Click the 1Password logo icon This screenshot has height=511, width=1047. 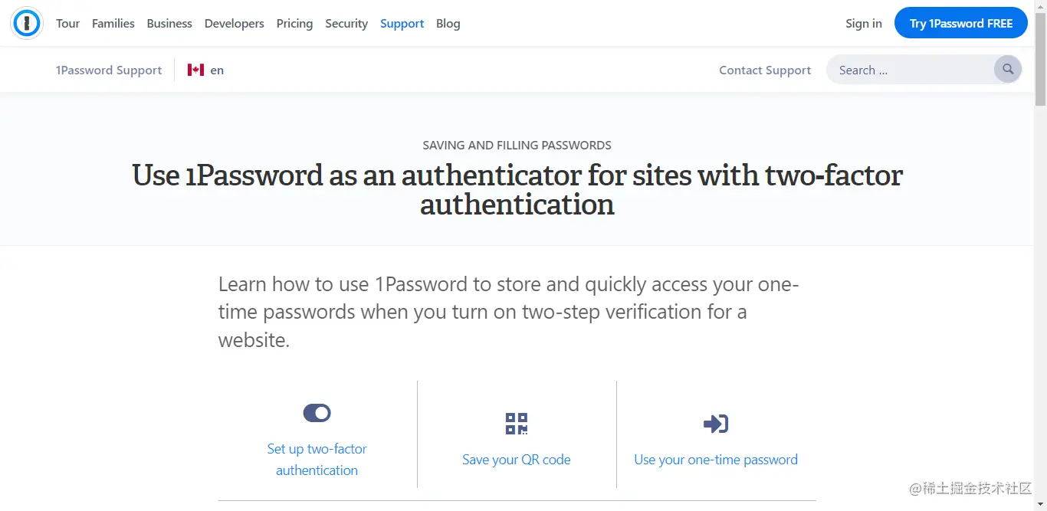point(26,23)
